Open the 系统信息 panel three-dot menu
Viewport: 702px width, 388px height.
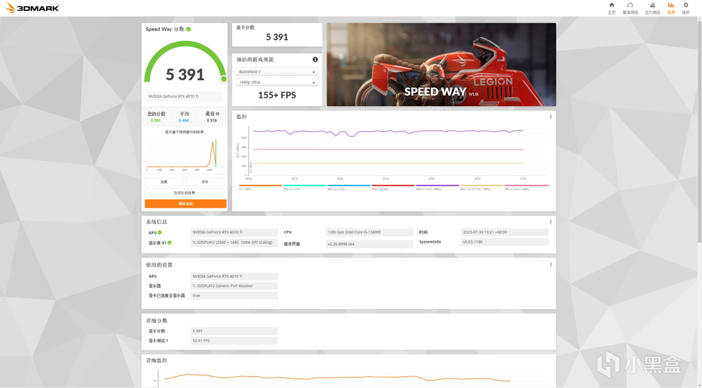551,222
